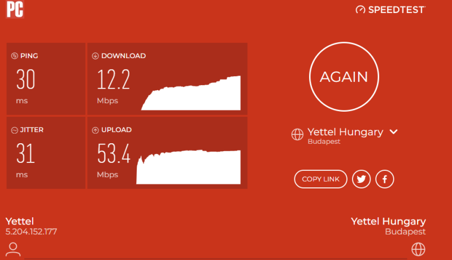Click the Upload arrow icon
The width and height of the screenshot is (452, 260).
click(95, 130)
